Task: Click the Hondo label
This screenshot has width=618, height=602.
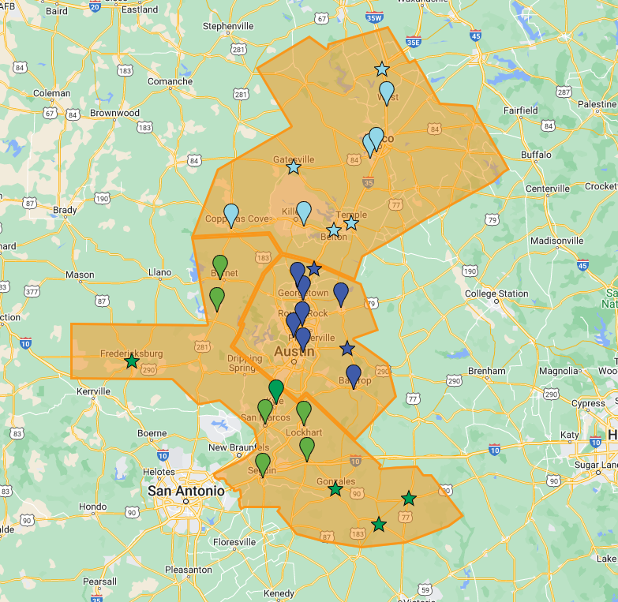Action: click(93, 507)
